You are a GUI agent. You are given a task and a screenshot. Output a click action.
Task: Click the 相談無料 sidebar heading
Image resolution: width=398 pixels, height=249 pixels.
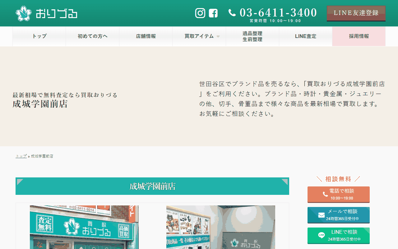tap(338, 179)
